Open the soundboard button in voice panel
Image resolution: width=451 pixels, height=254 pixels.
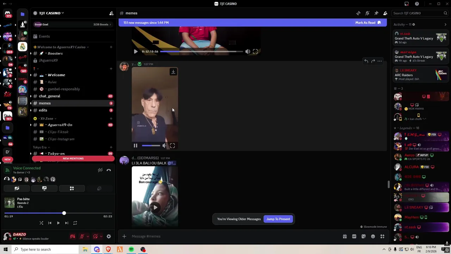(99, 188)
